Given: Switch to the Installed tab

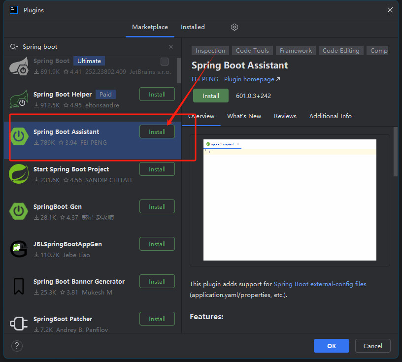Looking at the screenshot, I should point(193,27).
